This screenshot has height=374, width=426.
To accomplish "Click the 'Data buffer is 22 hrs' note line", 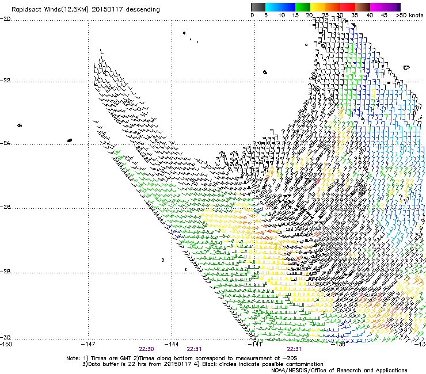I will 203,364.
